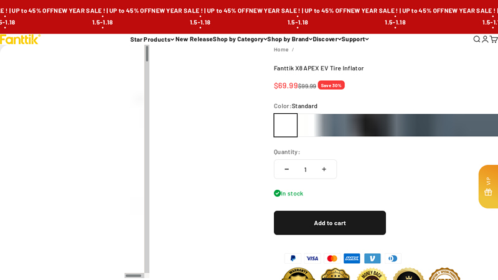
Task: Expand the Star Products dropdown
Action: point(152,39)
